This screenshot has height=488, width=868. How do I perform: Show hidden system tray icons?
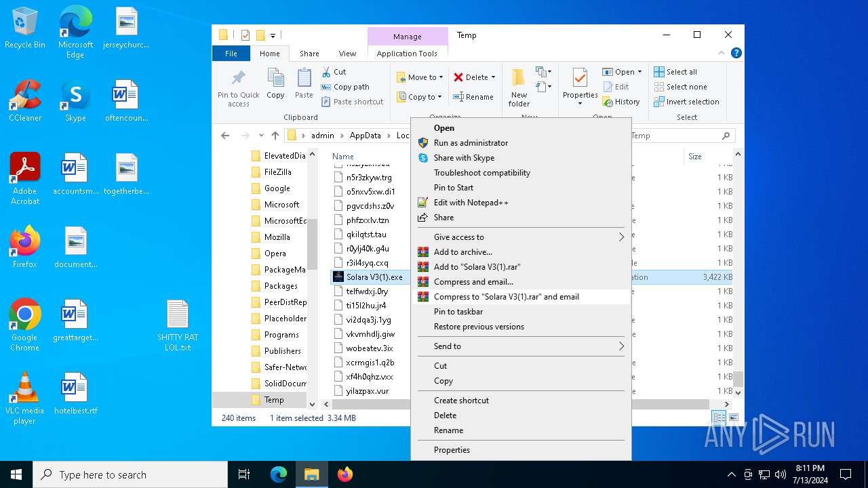point(731,474)
